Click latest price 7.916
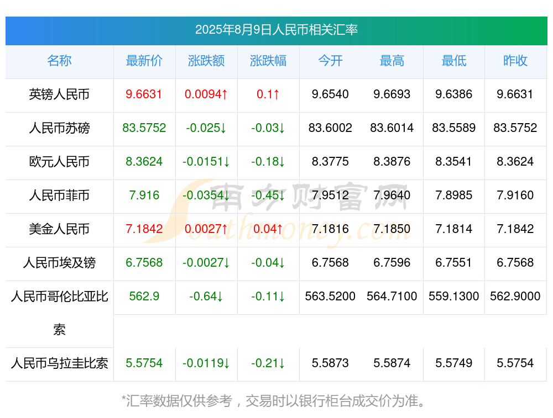This screenshot has height=418, width=553. pos(144,195)
